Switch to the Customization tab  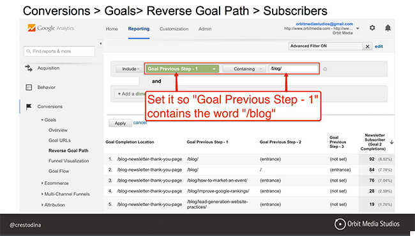point(174,29)
